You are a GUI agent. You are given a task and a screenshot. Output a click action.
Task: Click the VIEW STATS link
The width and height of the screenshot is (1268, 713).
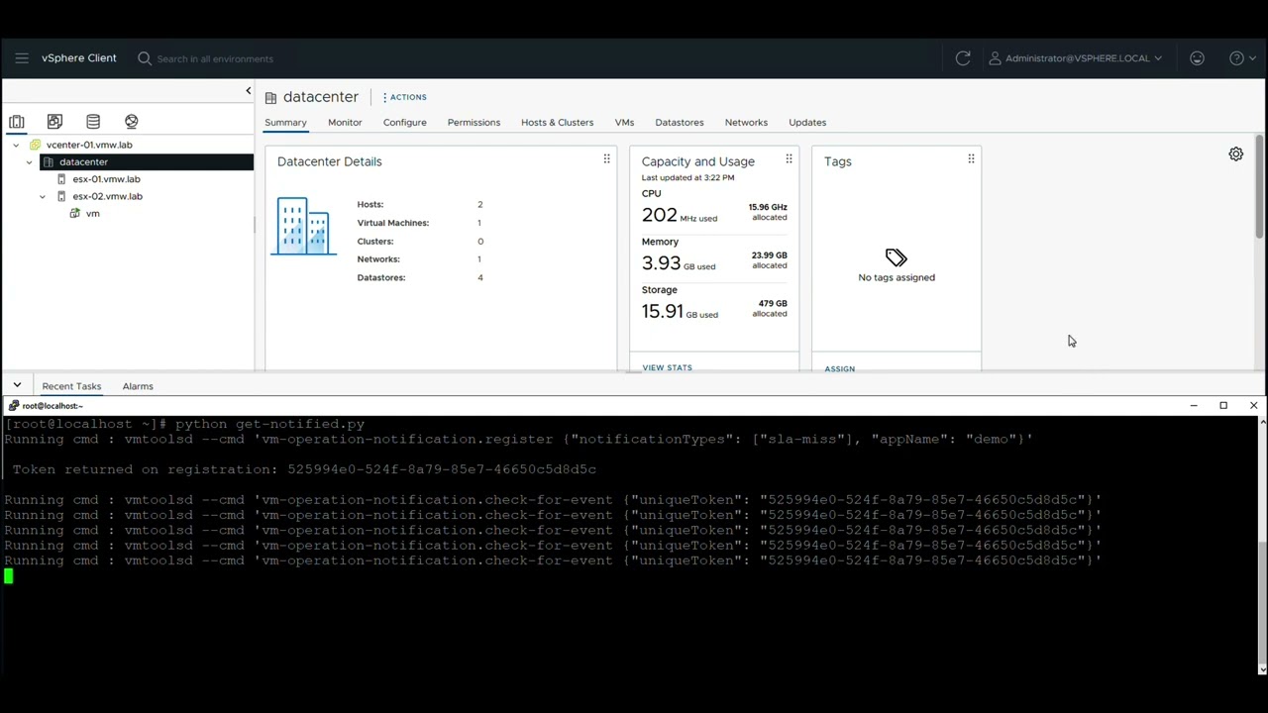point(667,367)
